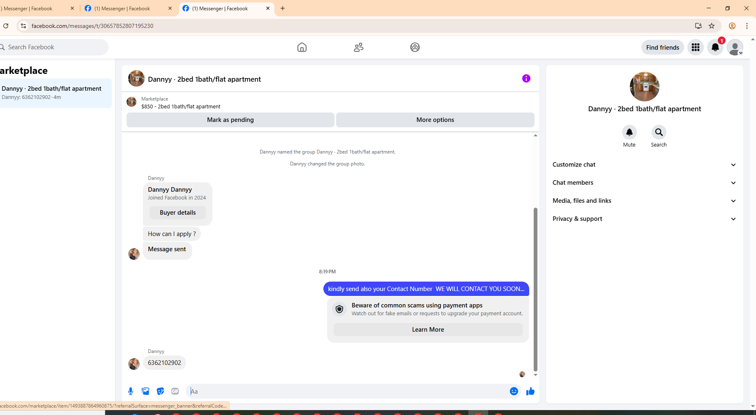Click the 'Message sent' bubble
Image resolution: width=756 pixels, height=415 pixels.
coord(167,250)
